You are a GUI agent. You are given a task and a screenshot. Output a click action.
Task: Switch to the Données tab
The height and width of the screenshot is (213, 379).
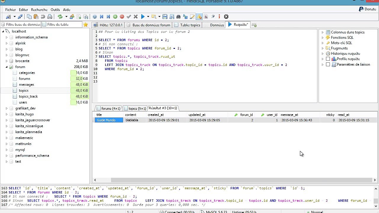pos(214,25)
